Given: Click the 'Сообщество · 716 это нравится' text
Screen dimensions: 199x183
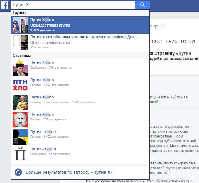Looking at the screenshot, I should coord(51,68).
